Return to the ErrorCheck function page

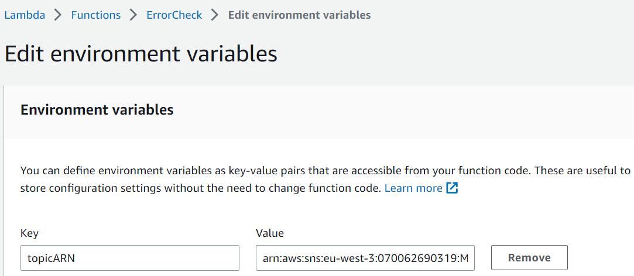(x=174, y=15)
